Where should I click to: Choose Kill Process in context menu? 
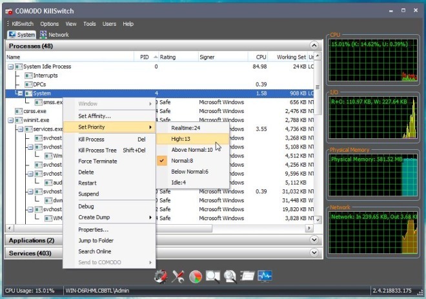(x=109, y=139)
